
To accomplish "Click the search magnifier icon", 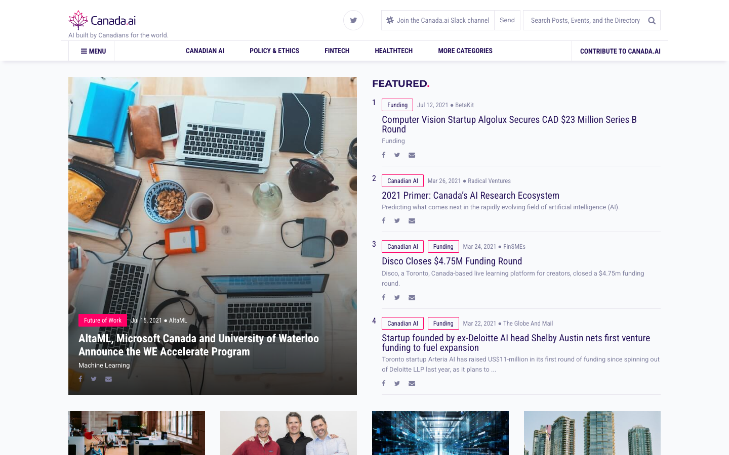I will tap(652, 21).
